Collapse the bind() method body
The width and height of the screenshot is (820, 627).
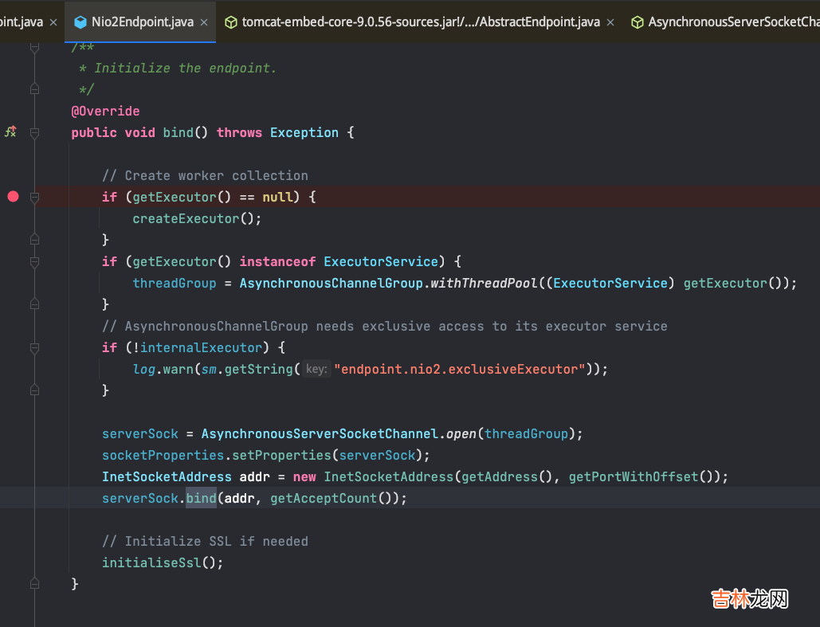pos(34,133)
